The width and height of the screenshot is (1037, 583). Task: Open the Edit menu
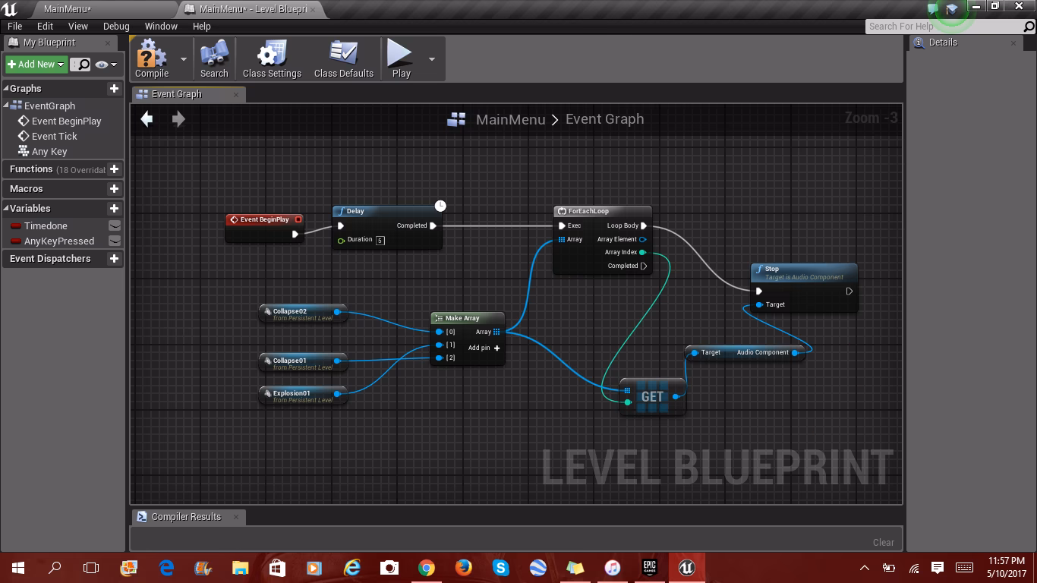coord(46,26)
